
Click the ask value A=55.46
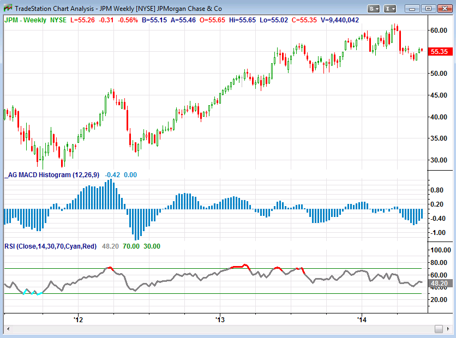[x=183, y=20]
